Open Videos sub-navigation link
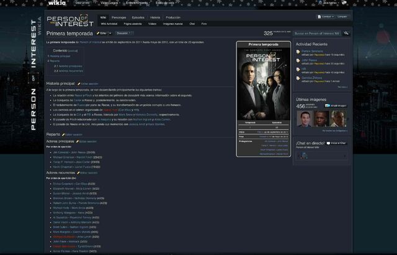This screenshot has height=255, width=397. tap(152, 24)
